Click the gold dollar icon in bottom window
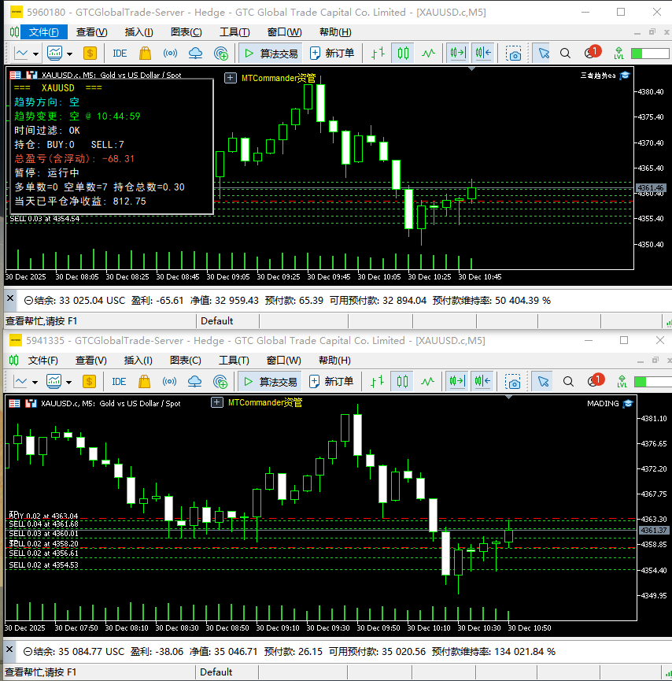 (x=89, y=382)
